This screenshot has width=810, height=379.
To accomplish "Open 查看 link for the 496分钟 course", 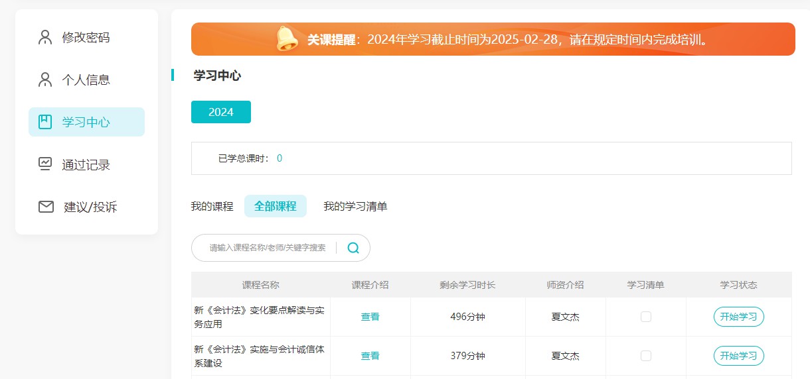I will (x=370, y=317).
